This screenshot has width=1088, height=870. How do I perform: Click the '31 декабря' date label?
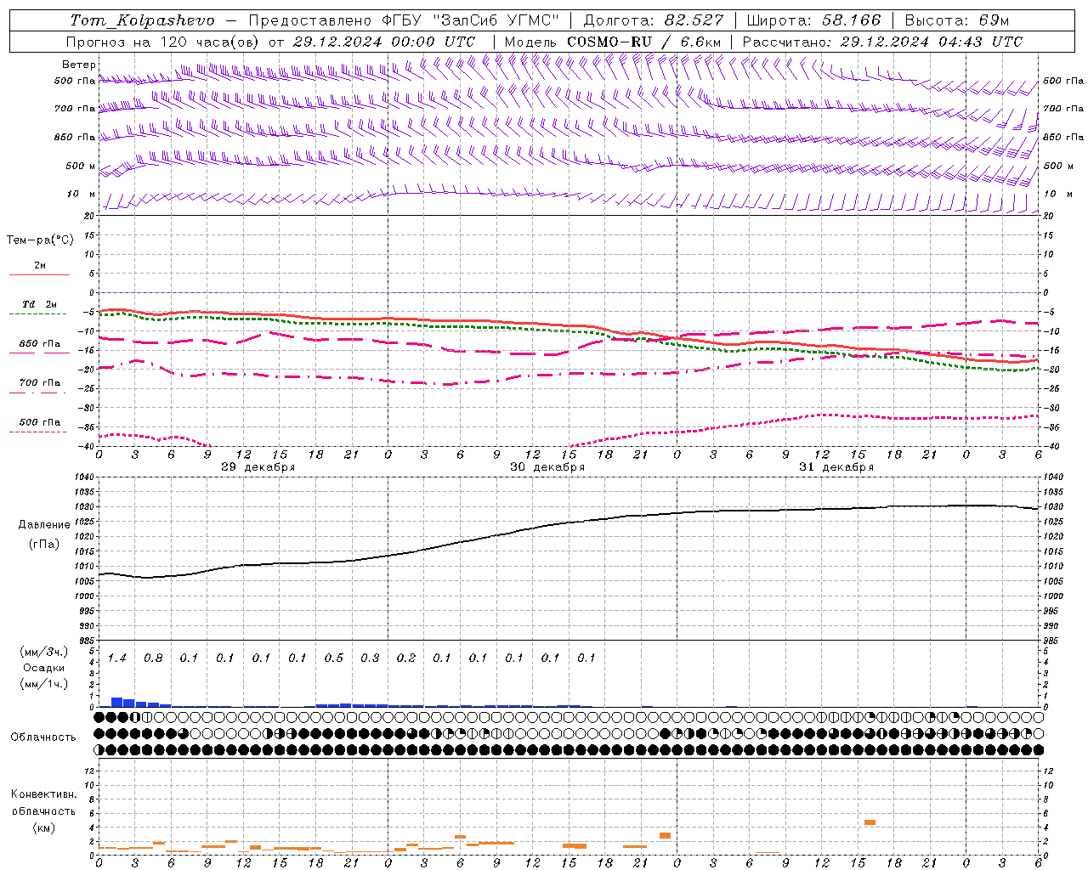836,467
